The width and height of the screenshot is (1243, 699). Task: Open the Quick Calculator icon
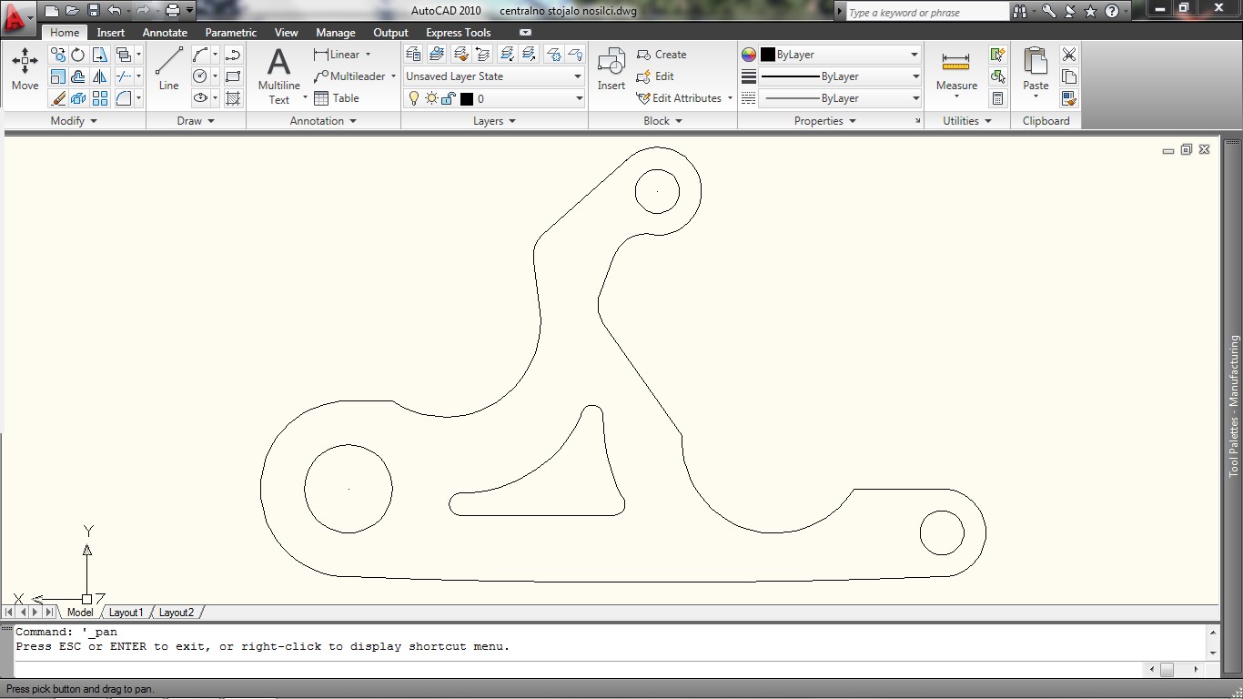click(x=997, y=98)
